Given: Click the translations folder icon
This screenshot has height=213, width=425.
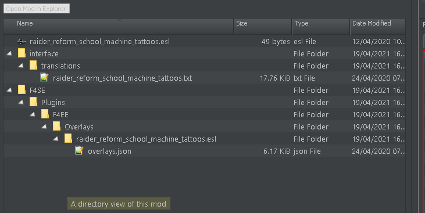Looking at the screenshot, I should [x=33, y=66].
